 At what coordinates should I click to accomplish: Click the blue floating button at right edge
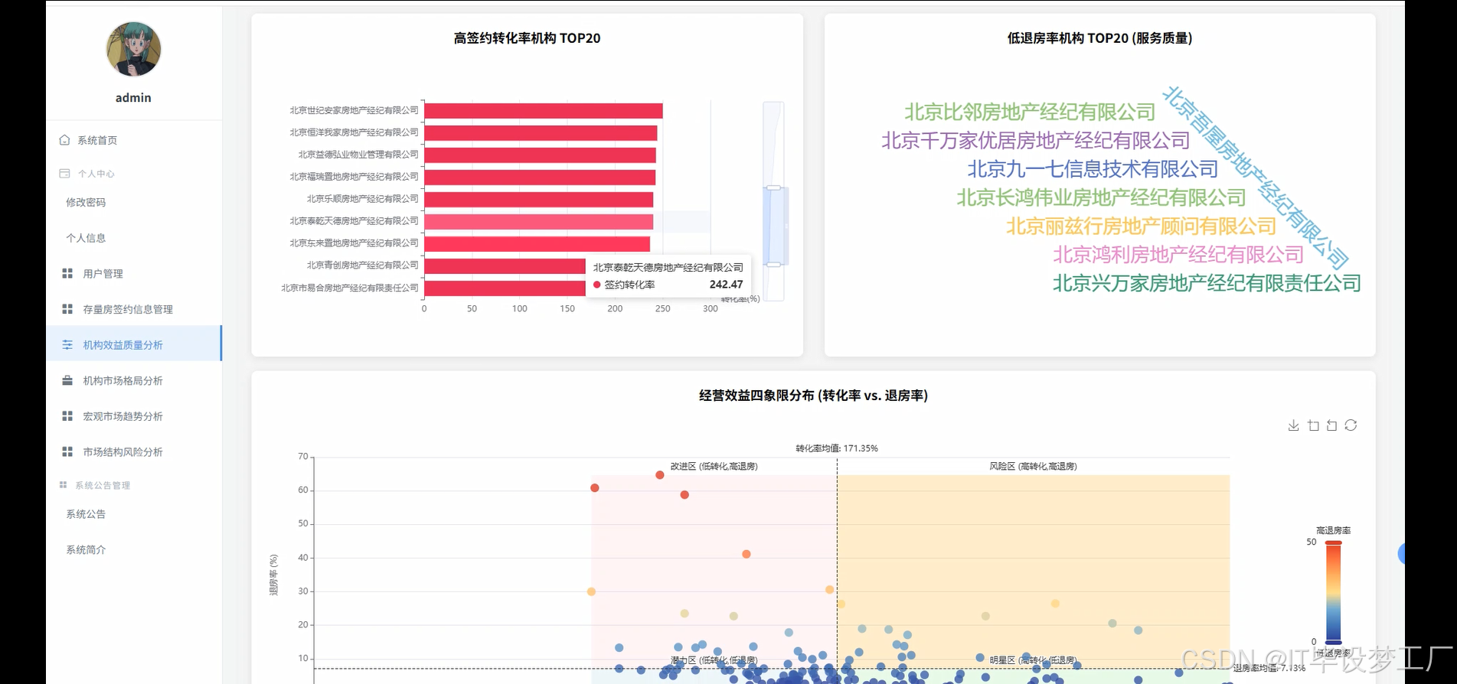[1401, 553]
